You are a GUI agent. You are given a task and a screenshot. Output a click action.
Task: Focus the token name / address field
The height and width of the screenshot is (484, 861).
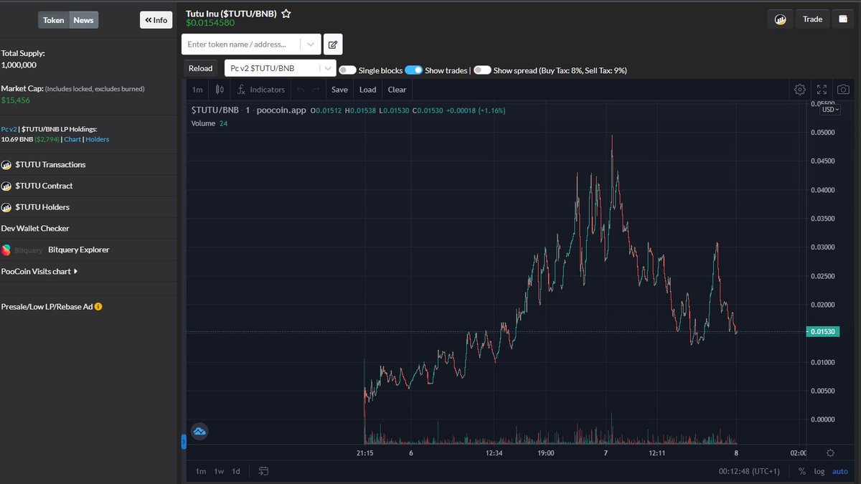tap(242, 44)
